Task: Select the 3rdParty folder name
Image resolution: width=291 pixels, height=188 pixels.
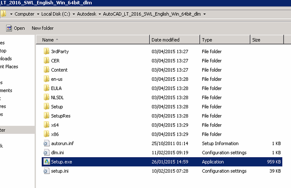Action: pyautogui.click(x=60, y=51)
